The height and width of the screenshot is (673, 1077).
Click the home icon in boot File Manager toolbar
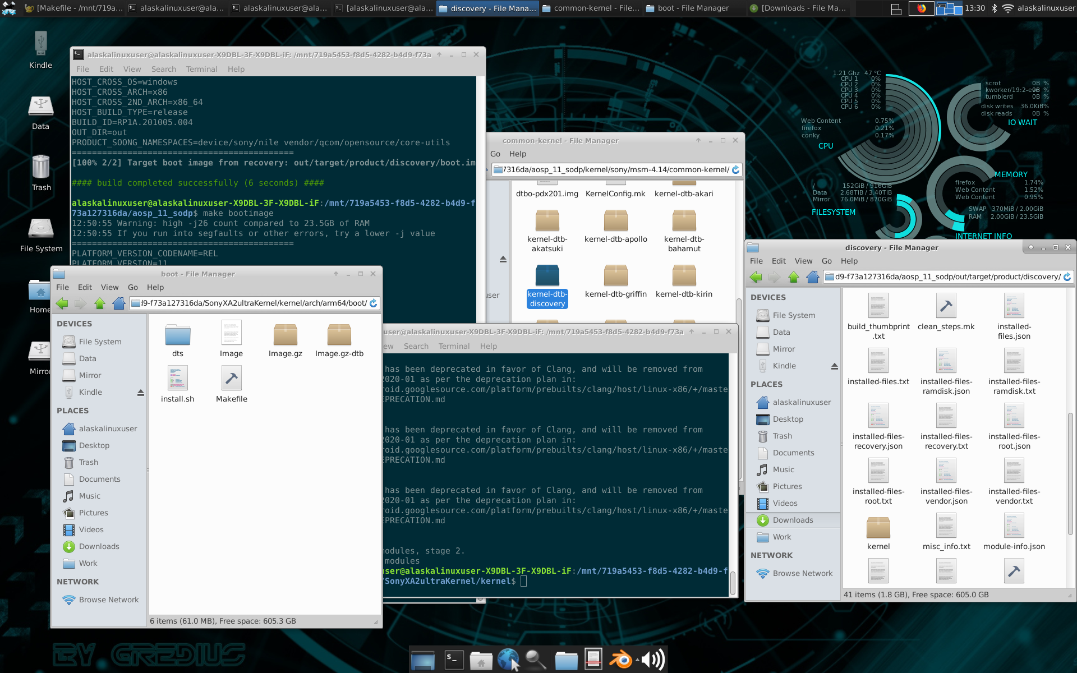pyautogui.click(x=118, y=303)
